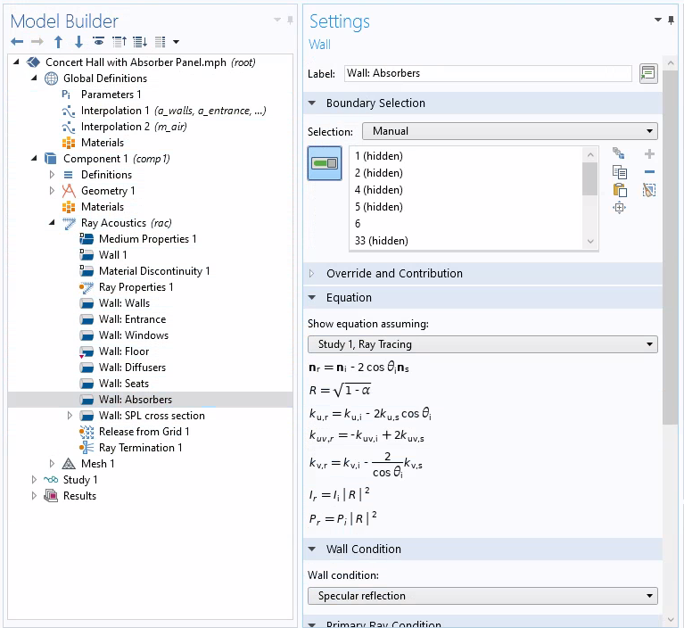Select the Ray Termination 1 node
This screenshot has height=628, width=684.
click(140, 448)
